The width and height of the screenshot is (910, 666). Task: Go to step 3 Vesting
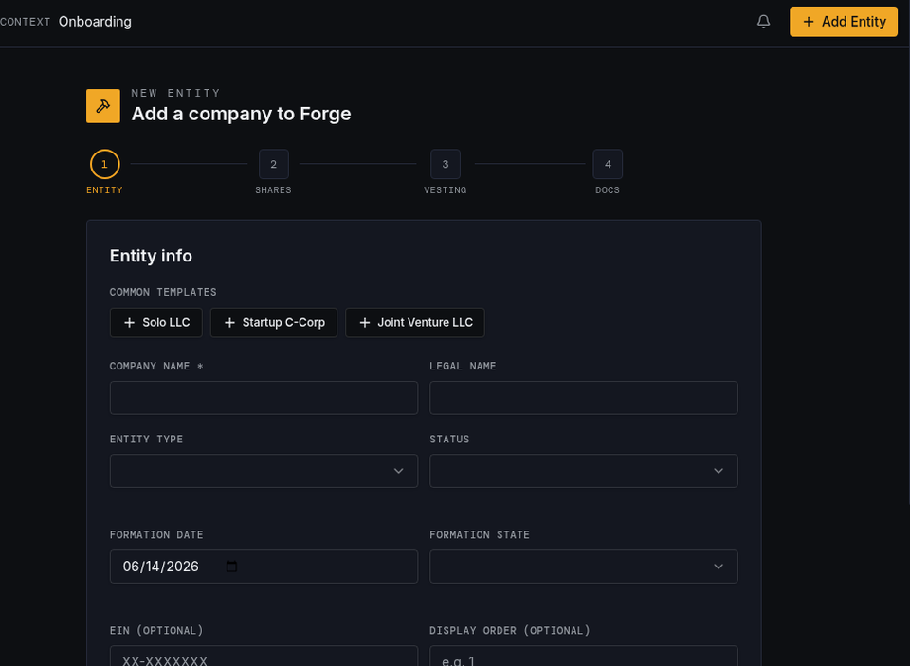click(x=446, y=164)
